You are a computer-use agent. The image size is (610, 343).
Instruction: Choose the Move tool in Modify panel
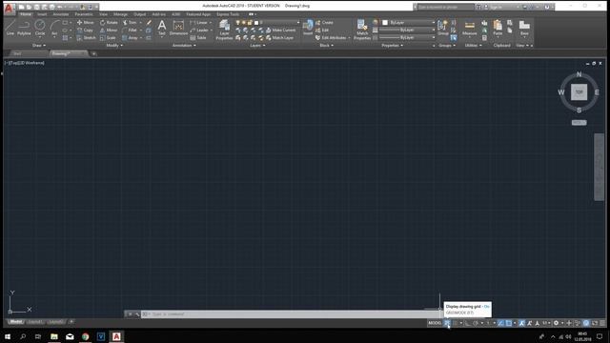pyautogui.click(x=85, y=23)
